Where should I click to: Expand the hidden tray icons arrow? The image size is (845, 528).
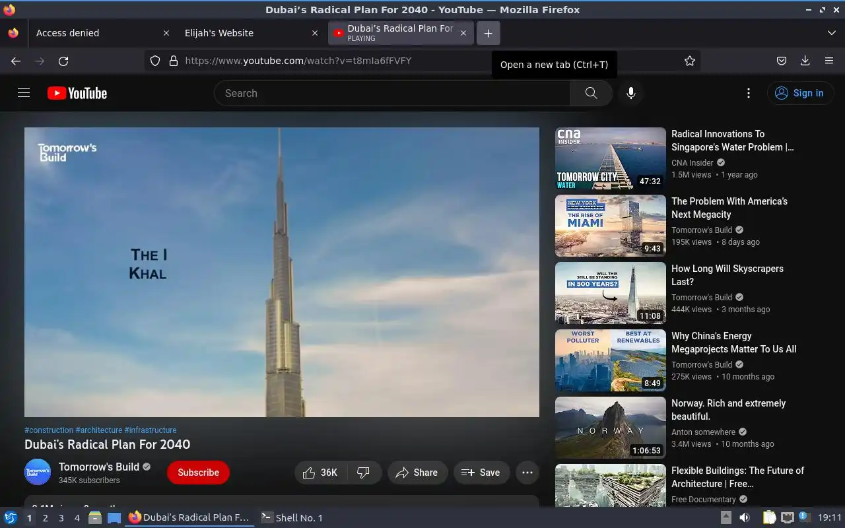(726, 517)
